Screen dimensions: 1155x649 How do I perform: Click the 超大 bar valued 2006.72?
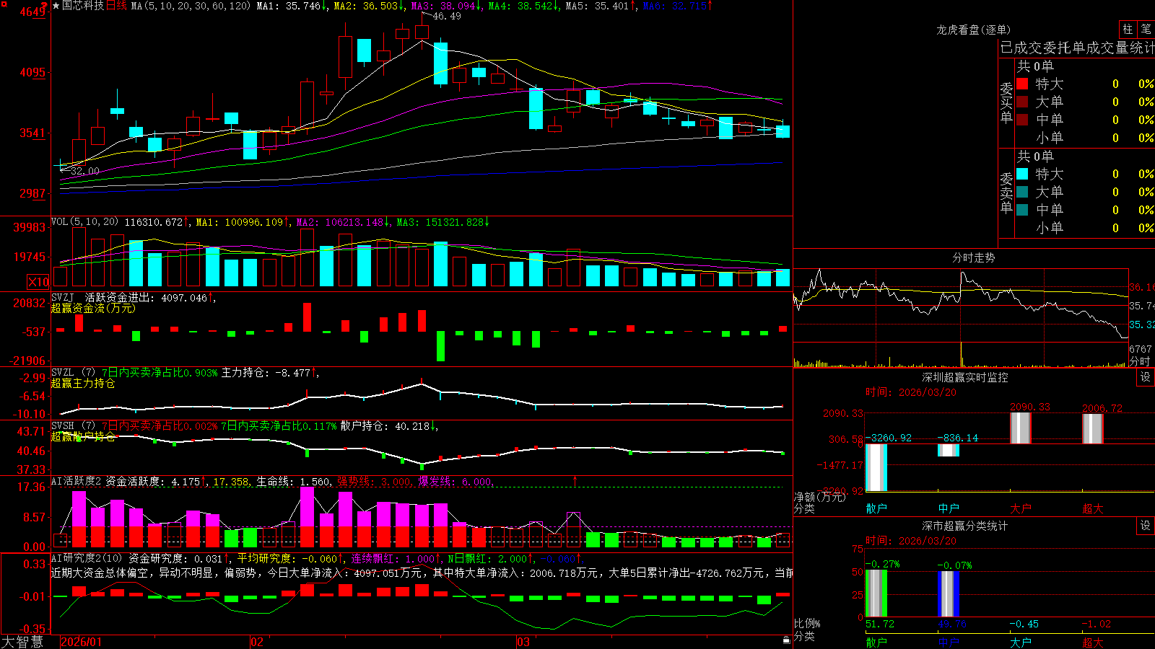(1093, 428)
